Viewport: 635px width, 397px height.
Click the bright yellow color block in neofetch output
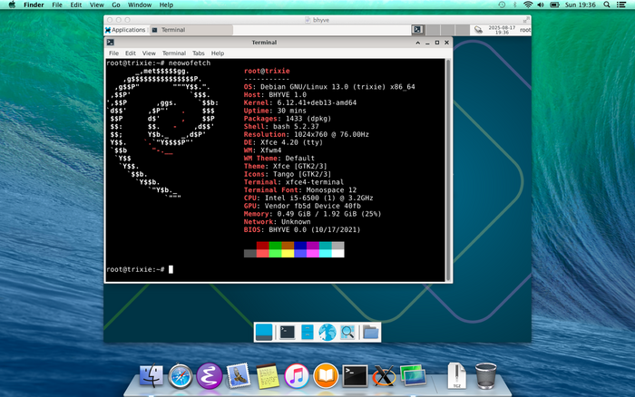[x=288, y=253]
